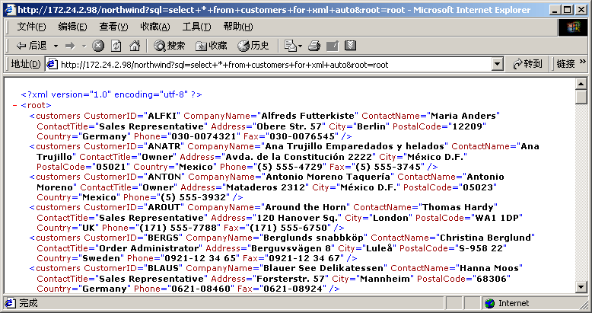This screenshot has width=592, height=313.
Task: Click the Back (后退) arrow button
Action: [x=32, y=46]
